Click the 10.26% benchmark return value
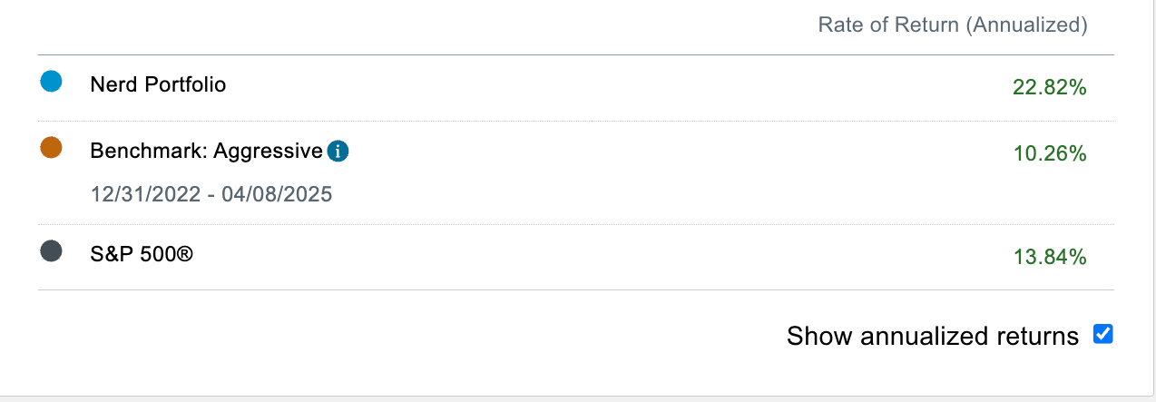Viewport: 1156px width, 402px height. [x=1050, y=153]
